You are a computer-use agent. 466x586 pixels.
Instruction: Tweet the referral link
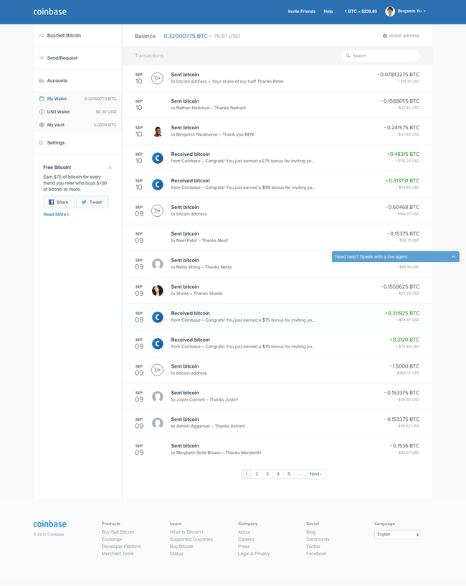click(92, 203)
